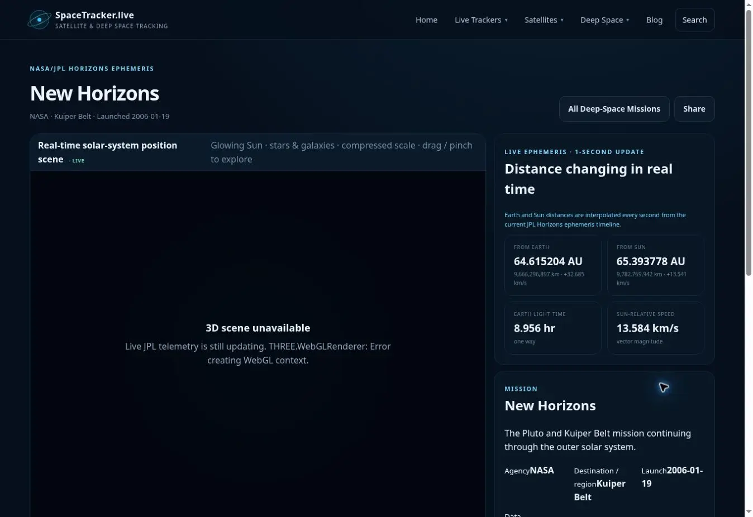Click the Earth light time 8.956 hr value

point(534,328)
